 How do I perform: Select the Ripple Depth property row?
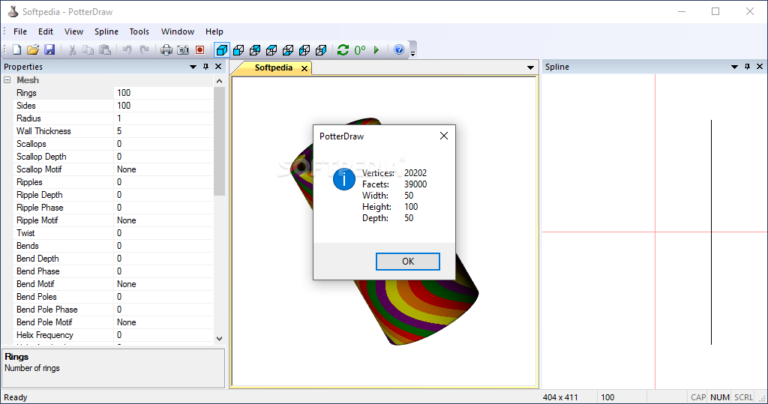click(x=114, y=194)
